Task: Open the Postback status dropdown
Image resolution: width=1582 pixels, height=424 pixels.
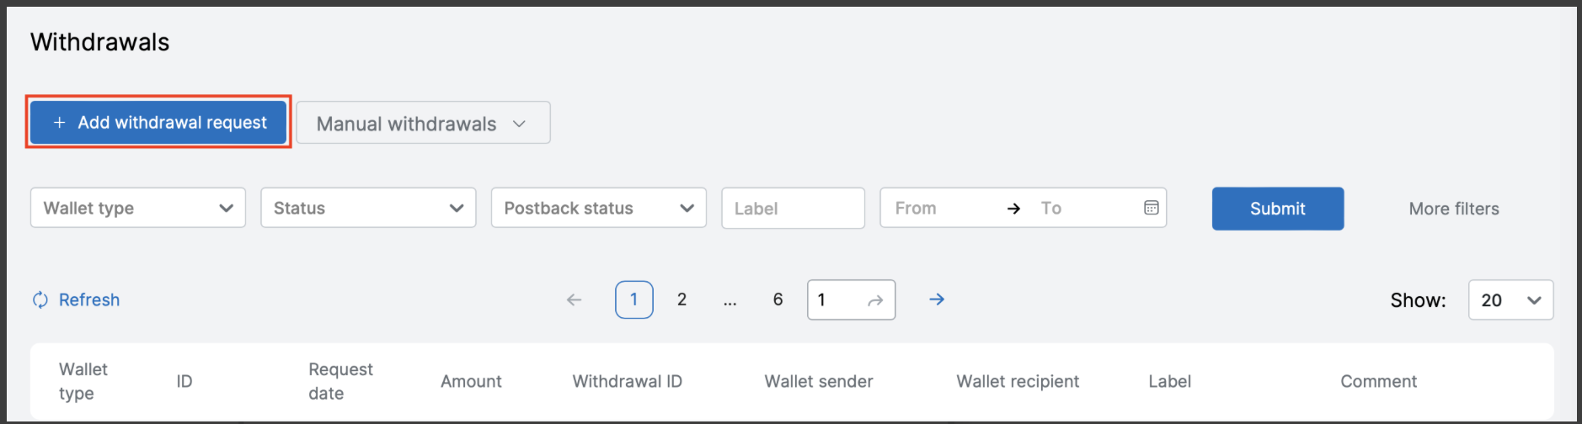Action: pos(598,208)
